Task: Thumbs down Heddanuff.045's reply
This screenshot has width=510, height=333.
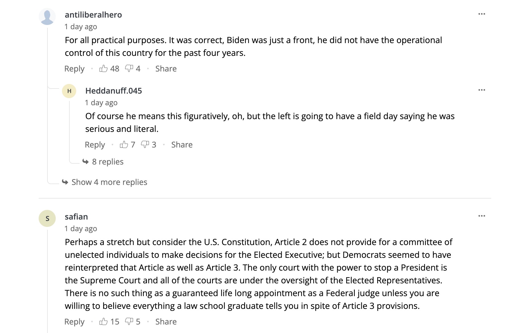Action: [x=145, y=145]
